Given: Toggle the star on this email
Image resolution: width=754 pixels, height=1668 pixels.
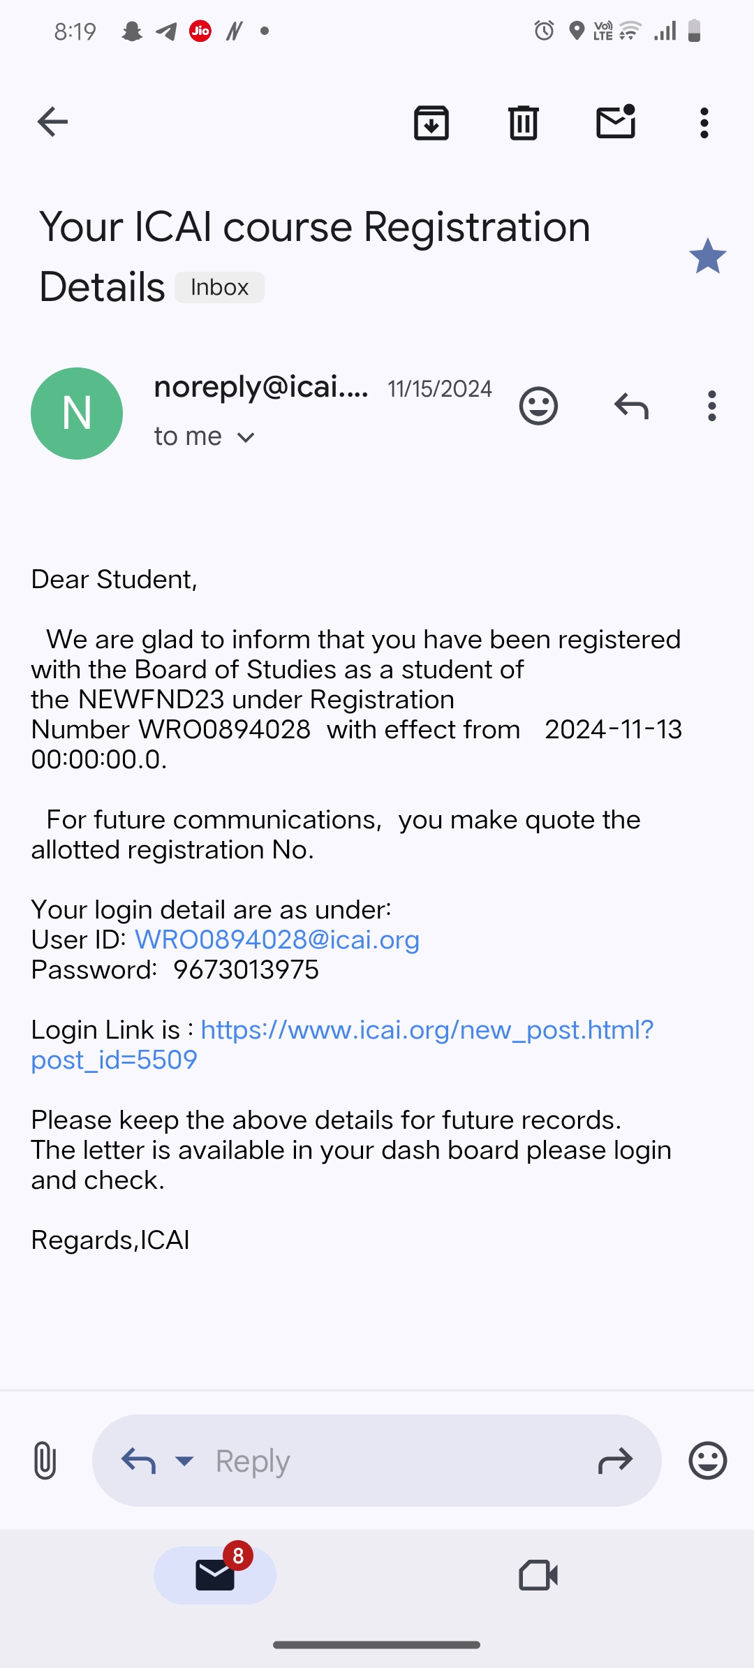Looking at the screenshot, I should coord(707,256).
